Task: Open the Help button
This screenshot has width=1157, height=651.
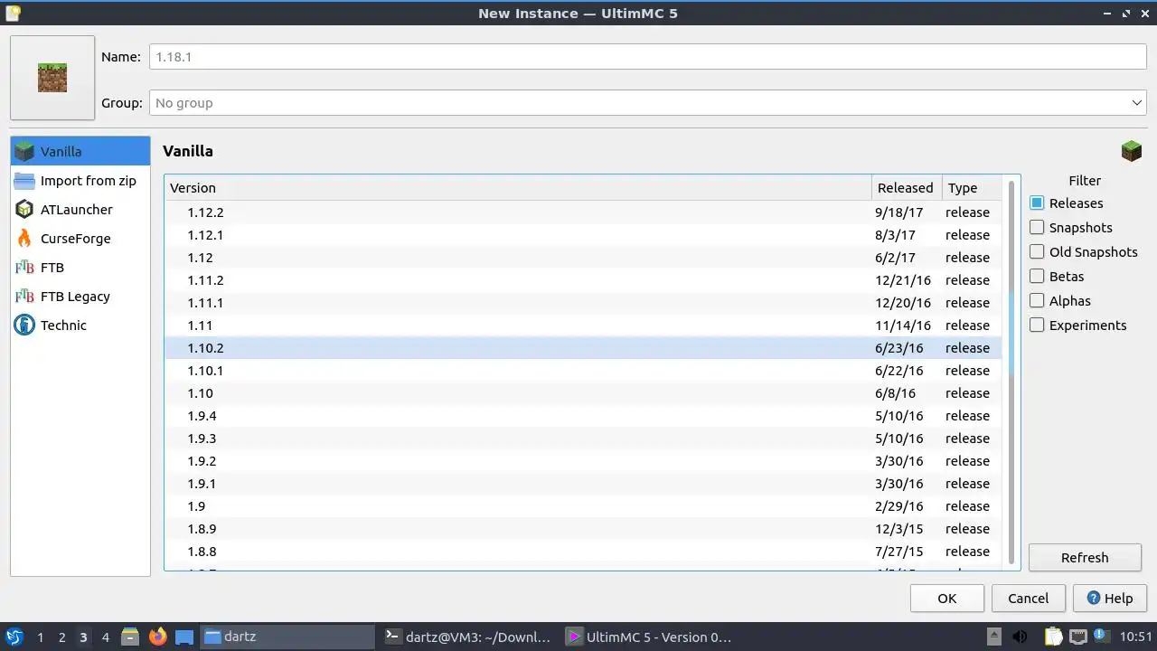Action: tap(1110, 599)
